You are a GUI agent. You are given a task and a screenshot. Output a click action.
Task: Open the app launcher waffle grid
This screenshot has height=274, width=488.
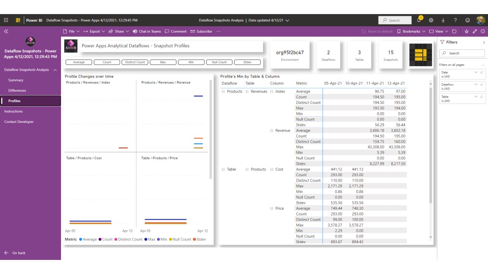click(x=6, y=20)
